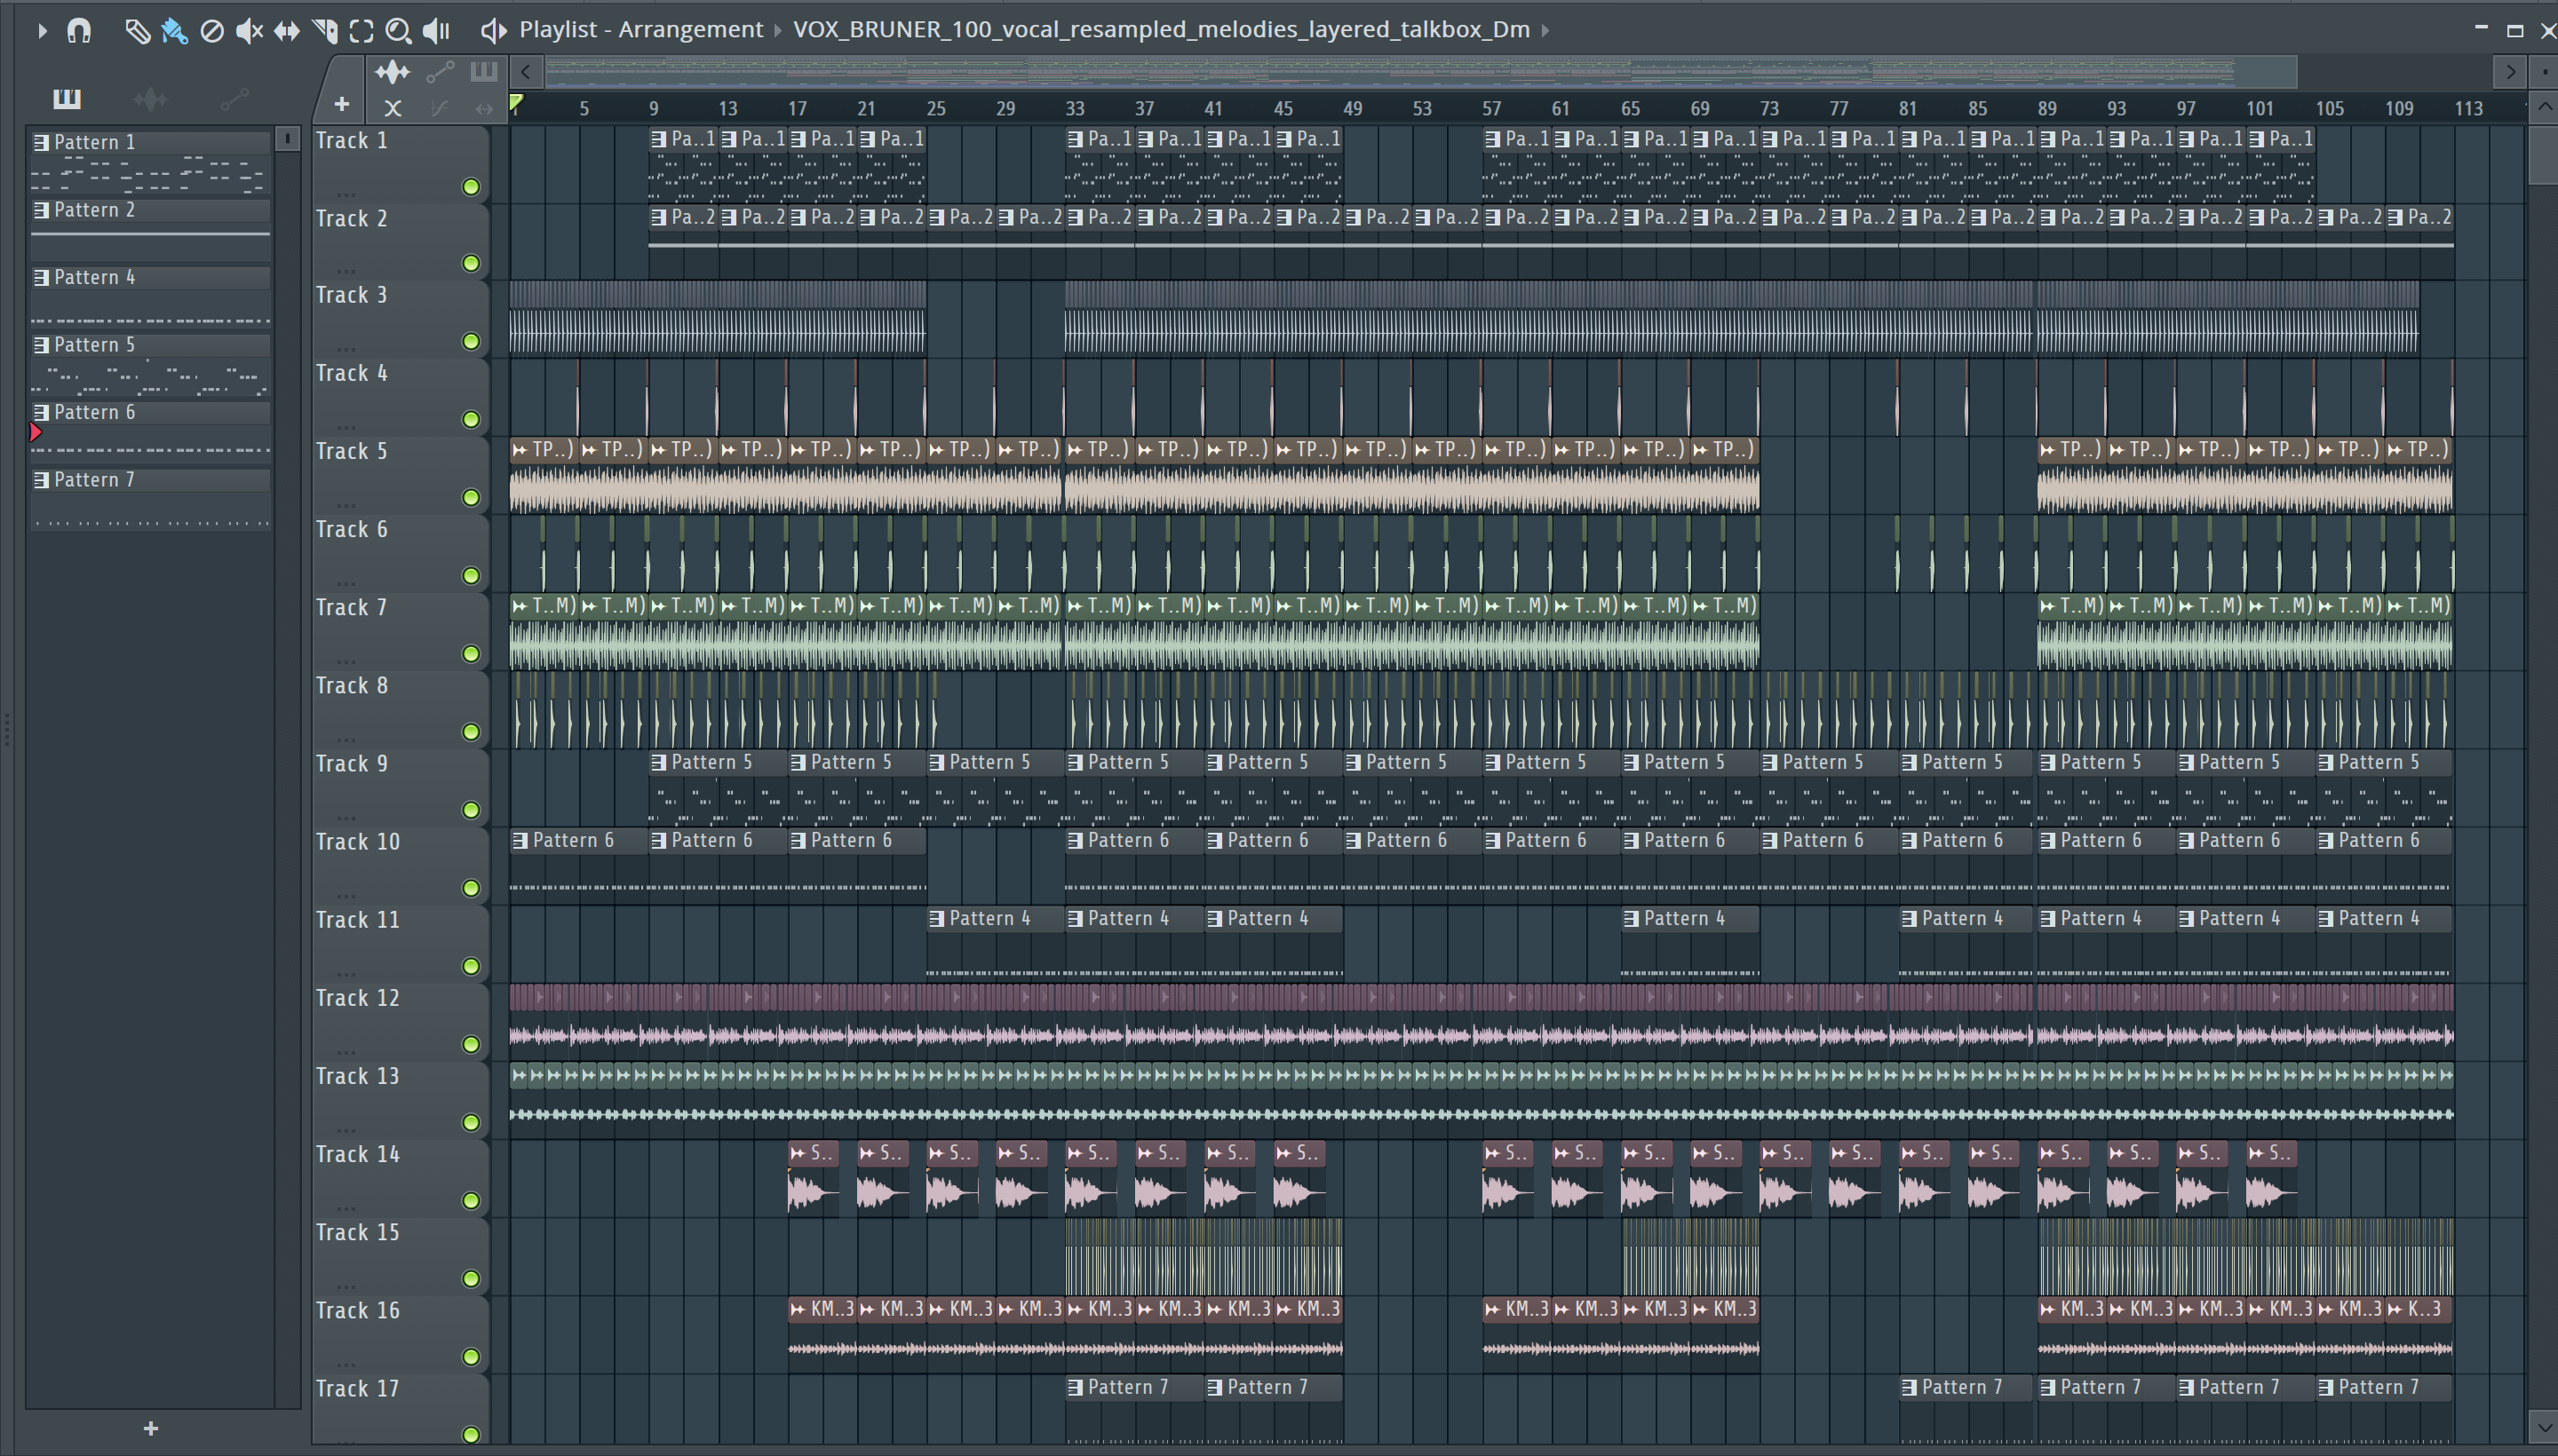Open menu icon of first Pattern 6 clip
This screenshot has height=1456, width=2558.
coord(520,841)
